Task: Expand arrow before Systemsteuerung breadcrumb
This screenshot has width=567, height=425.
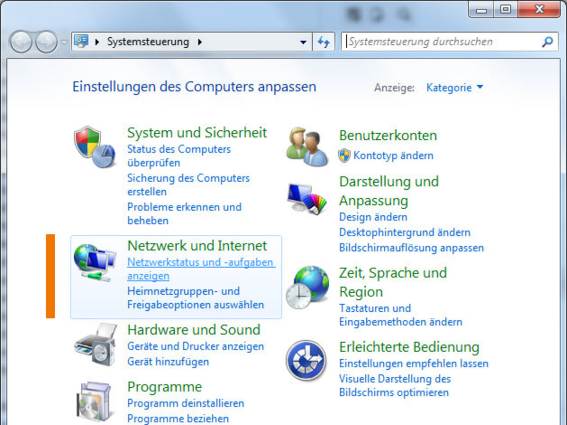Action: pyautogui.click(x=97, y=42)
